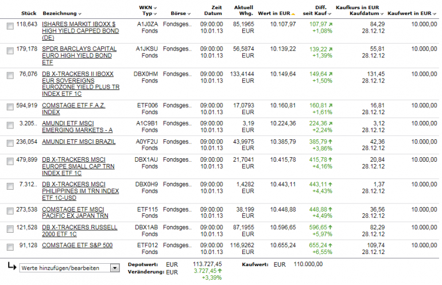This screenshot has height=285, width=442.
Task: Open DB X-TRACKERS RUSSELL 2000 ETF 1C link
Action: point(79,231)
